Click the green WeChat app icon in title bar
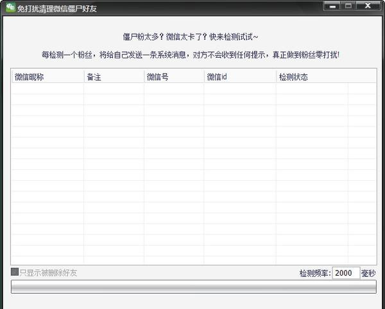This screenshot has width=385, height=309. pos(10,7)
